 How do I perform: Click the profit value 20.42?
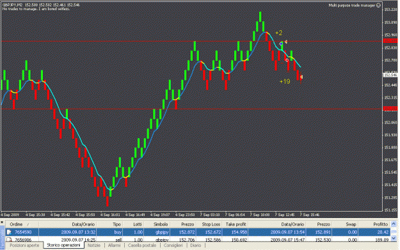click(383, 232)
